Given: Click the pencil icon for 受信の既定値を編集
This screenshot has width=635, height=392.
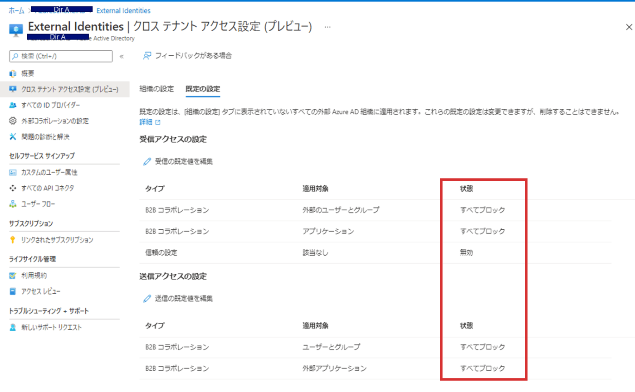Looking at the screenshot, I should [x=147, y=161].
